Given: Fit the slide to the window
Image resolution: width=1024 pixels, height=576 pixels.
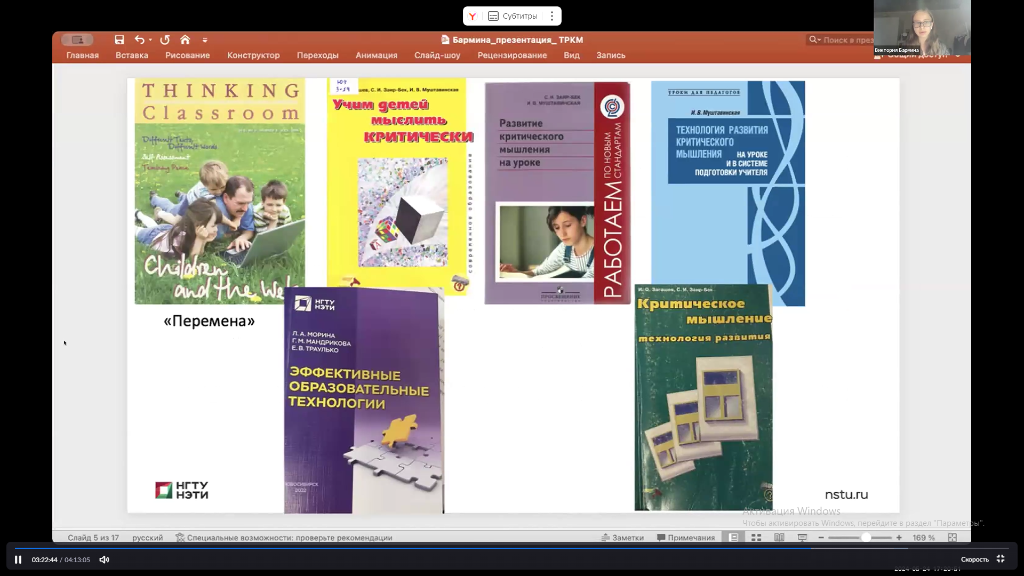Looking at the screenshot, I should (953, 538).
